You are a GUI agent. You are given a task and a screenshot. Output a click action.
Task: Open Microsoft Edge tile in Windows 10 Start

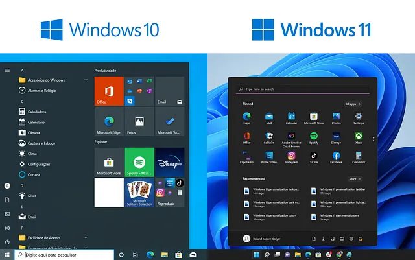pos(109,121)
